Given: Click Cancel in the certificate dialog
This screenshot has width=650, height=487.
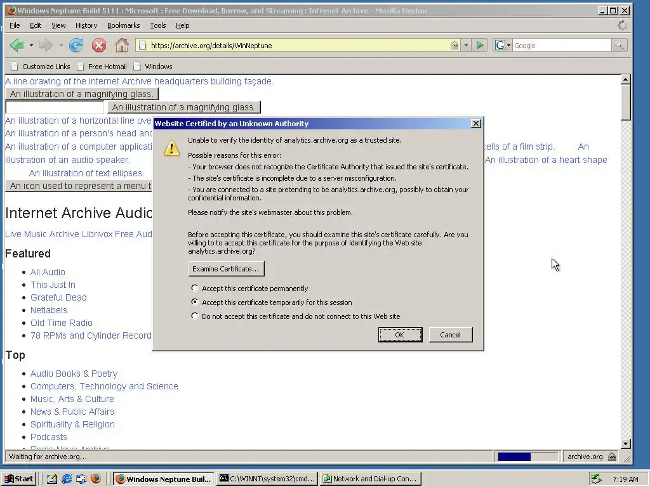Looking at the screenshot, I should click(450, 335).
